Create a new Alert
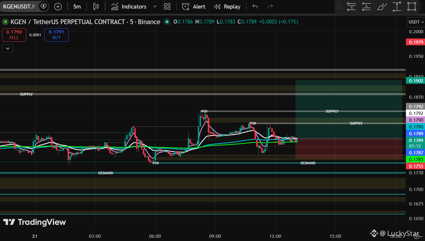The width and height of the screenshot is (425, 241). coord(193,6)
